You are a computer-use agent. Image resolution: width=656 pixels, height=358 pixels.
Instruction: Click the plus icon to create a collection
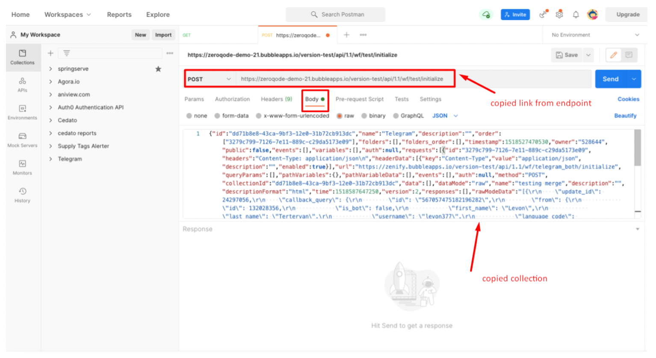(x=50, y=53)
